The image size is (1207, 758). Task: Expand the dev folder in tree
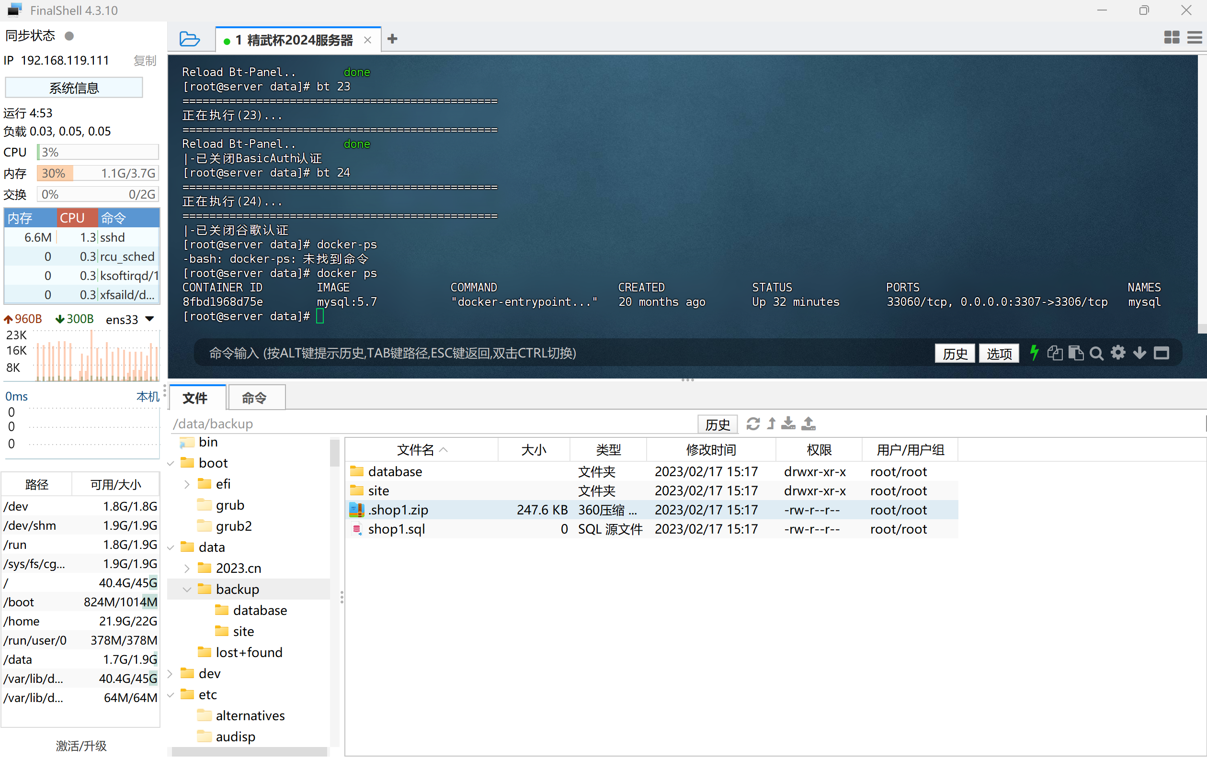click(171, 673)
